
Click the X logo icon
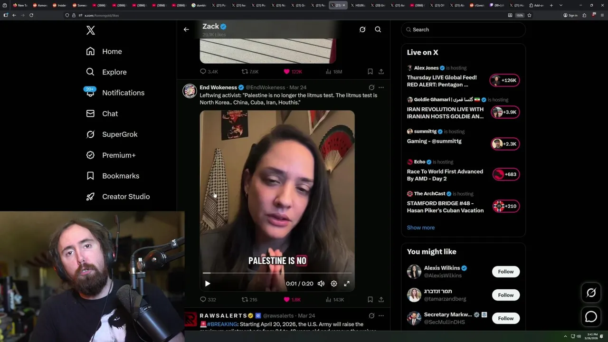click(x=91, y=30)
